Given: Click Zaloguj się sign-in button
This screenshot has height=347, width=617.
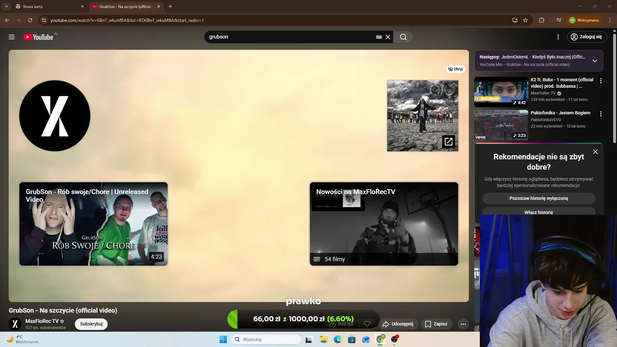Looking at the screenshot, I should 586,37.
